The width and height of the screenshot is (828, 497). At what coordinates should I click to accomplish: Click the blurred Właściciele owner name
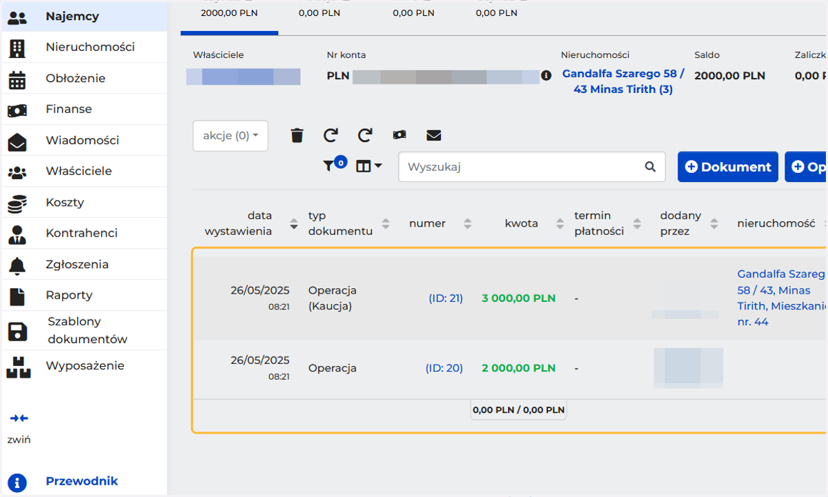click(244, 76)
